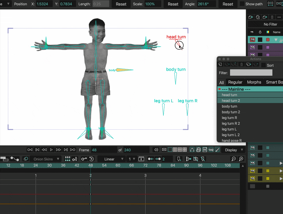Expand the teal layer with arrow
The image size is (283, 214).
281,163
